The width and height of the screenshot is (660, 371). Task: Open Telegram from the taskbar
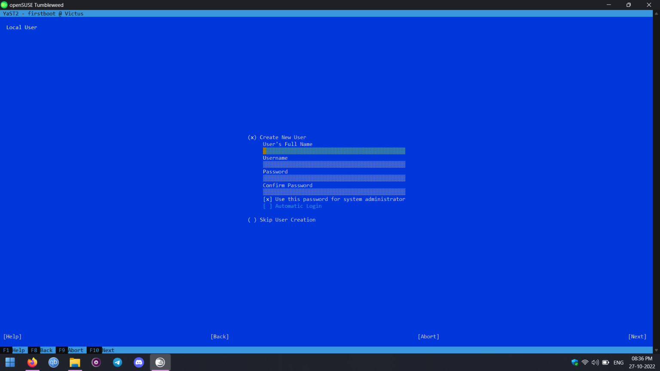[117, 362]
